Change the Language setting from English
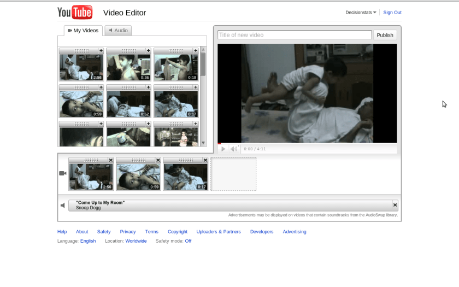Viewport: 459px width, 287px height. (87, 241)
